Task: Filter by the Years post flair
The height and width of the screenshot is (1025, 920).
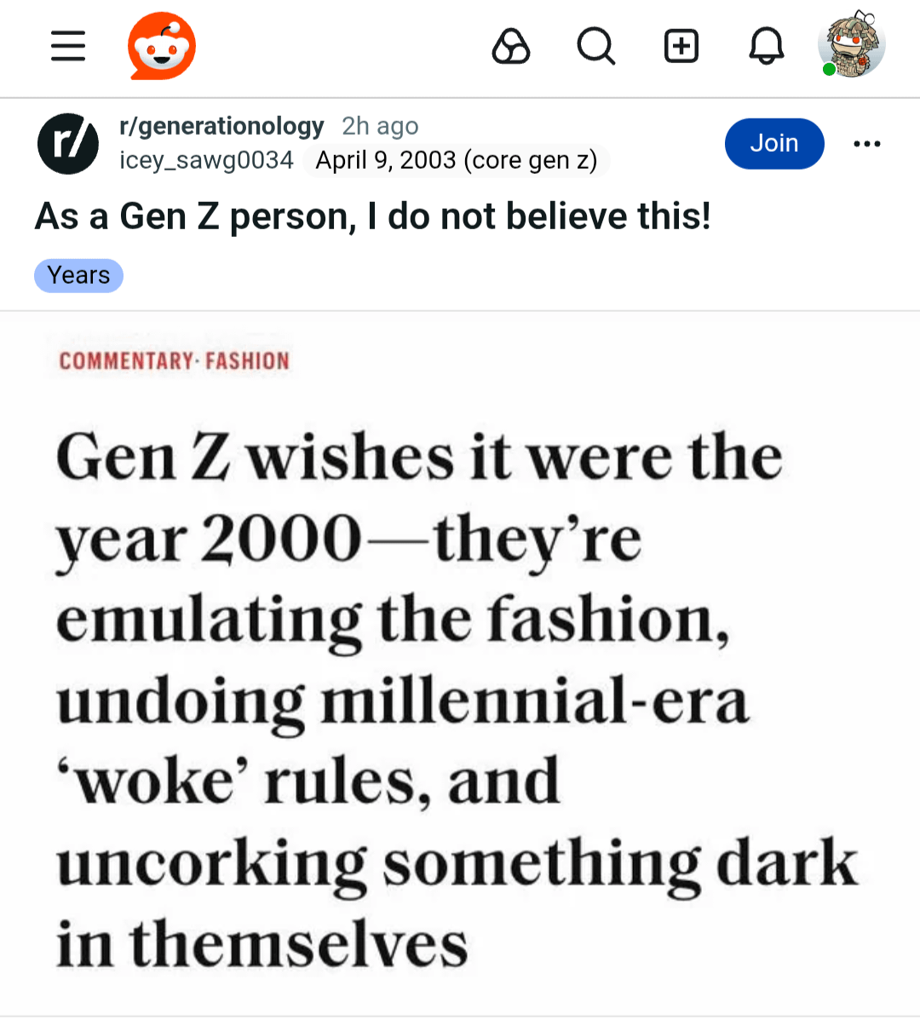Action: coord(78,275)
